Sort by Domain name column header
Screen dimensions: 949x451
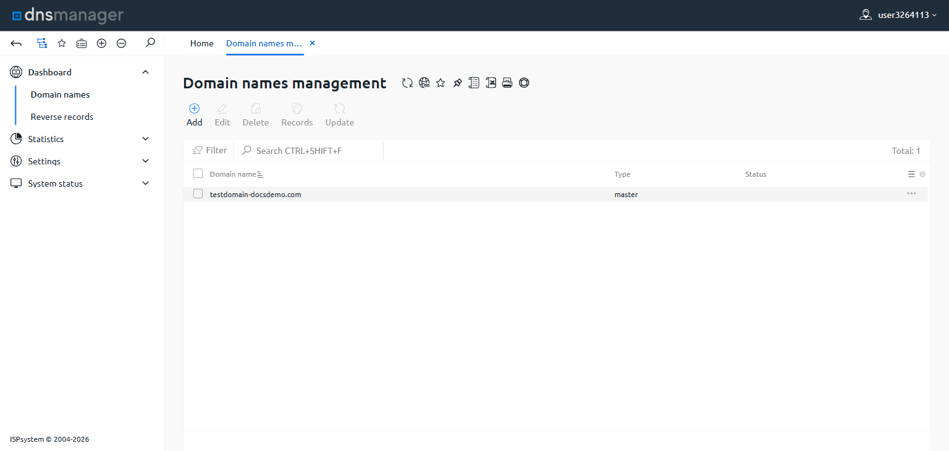click(x=232, y=174)
